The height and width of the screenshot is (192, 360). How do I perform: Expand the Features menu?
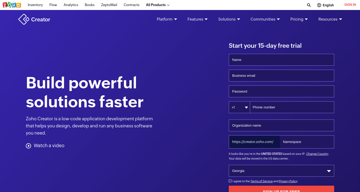click(198, 19)
